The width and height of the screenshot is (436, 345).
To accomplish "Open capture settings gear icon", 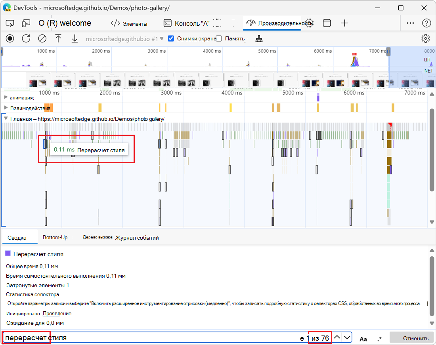I will pos(425,38).
